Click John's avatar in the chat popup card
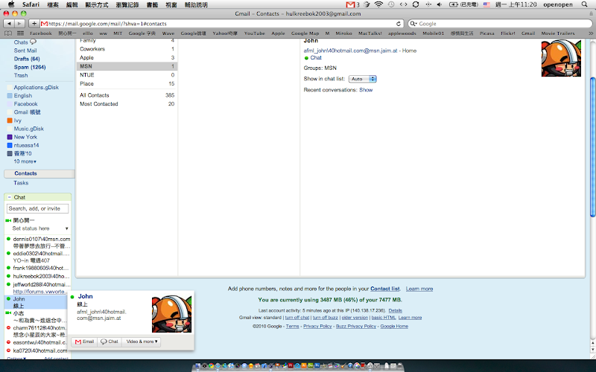This screenshot has height=372, width=596. pyautogui.click(x=172, y=314)
